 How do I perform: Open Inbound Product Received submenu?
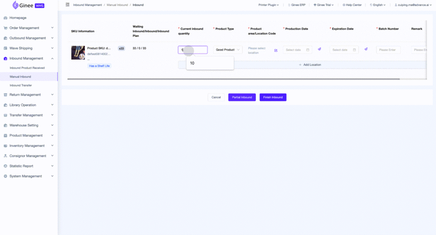(x=27, y=68)
